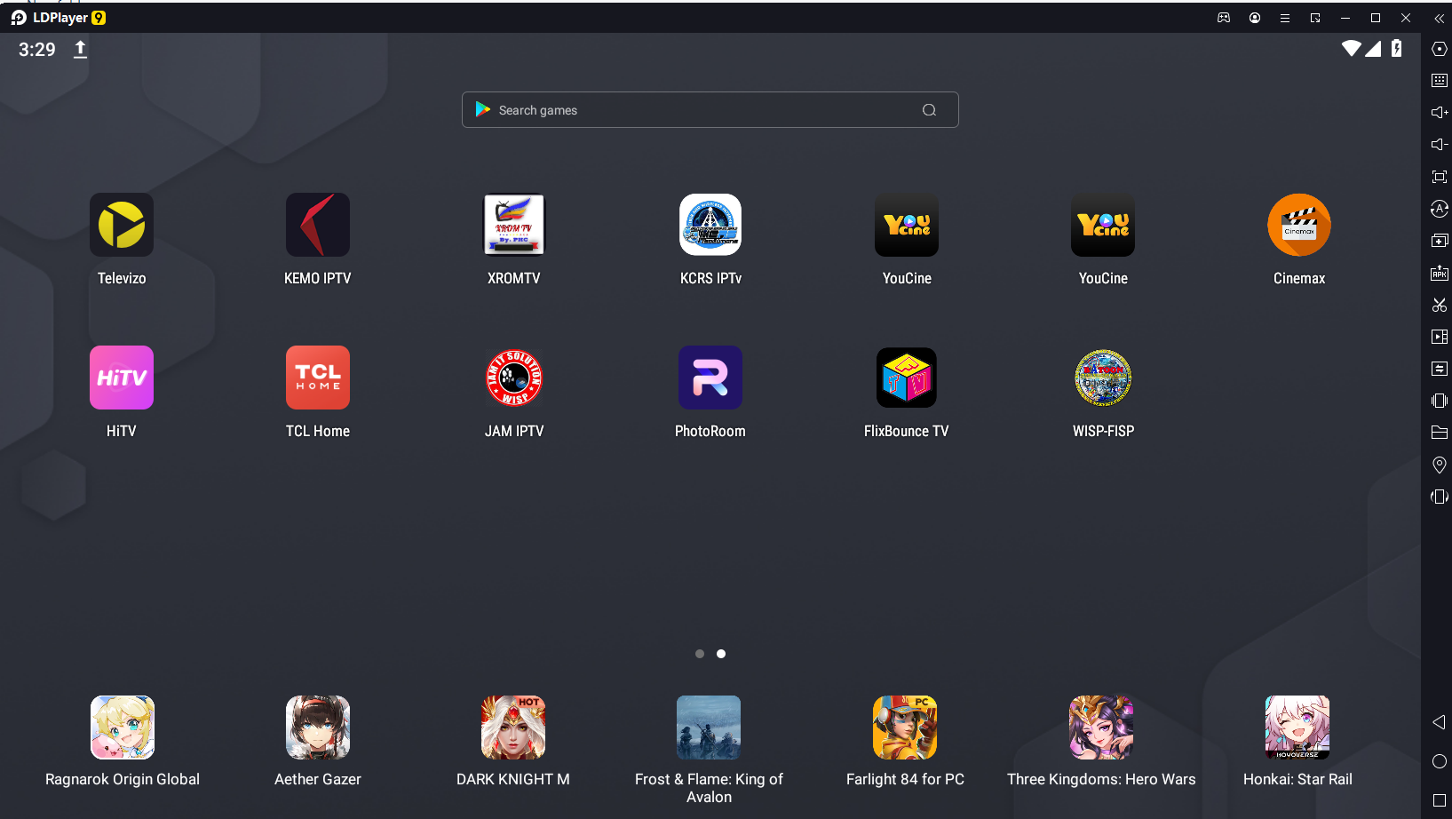This screenshot has height=819, width=1452.
Task: Decrease volume with the sidebar speaker minus
Action: (x=1440, y=145)
